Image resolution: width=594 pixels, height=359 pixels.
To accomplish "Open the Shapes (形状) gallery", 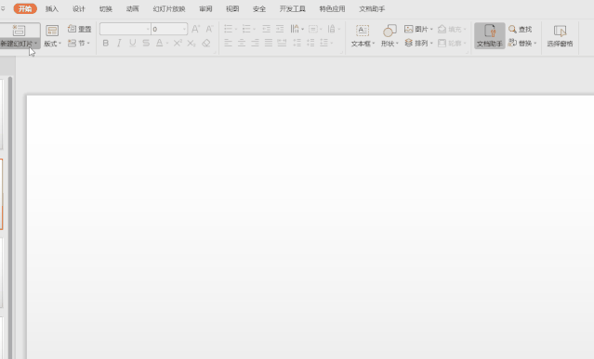I will point(389,36).
